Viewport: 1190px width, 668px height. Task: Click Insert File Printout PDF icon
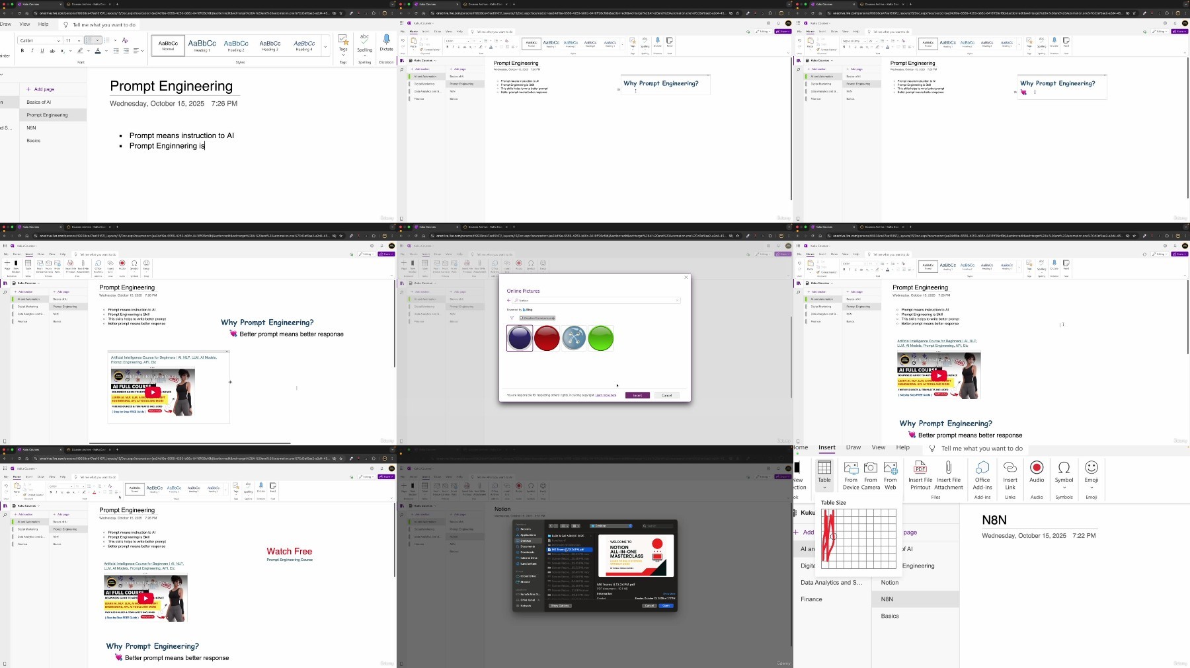920,468
